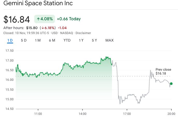
Task: Open the 1M chart range
Action: pos(38,40)
